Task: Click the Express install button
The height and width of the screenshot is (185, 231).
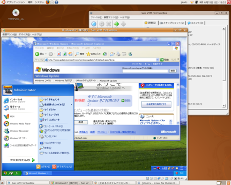Action: point(81,122)
